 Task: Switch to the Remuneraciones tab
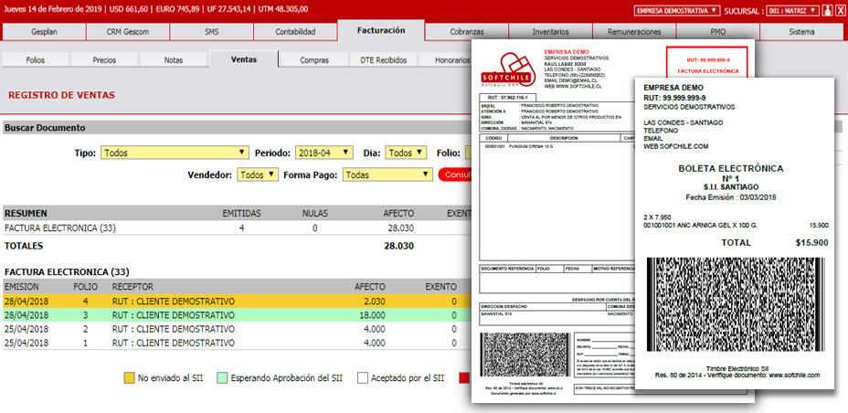633,32
